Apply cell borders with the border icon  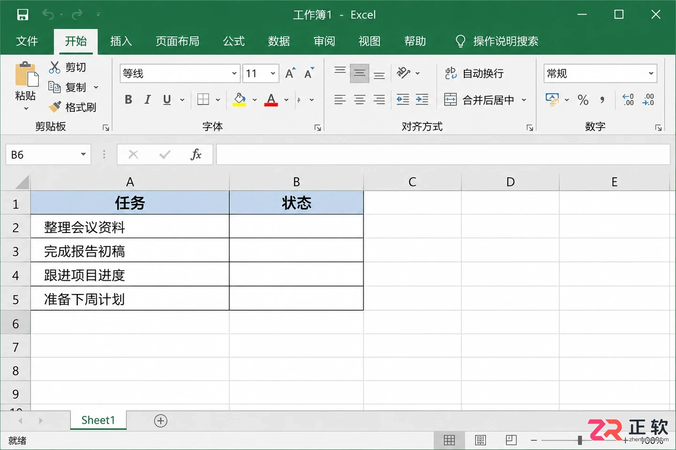pyautogui.click(x=203, y=99)
